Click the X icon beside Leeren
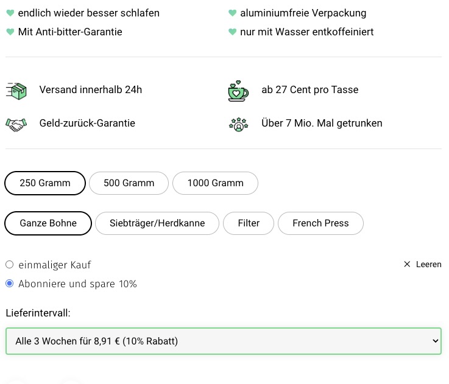 click(x=407, y=264)
